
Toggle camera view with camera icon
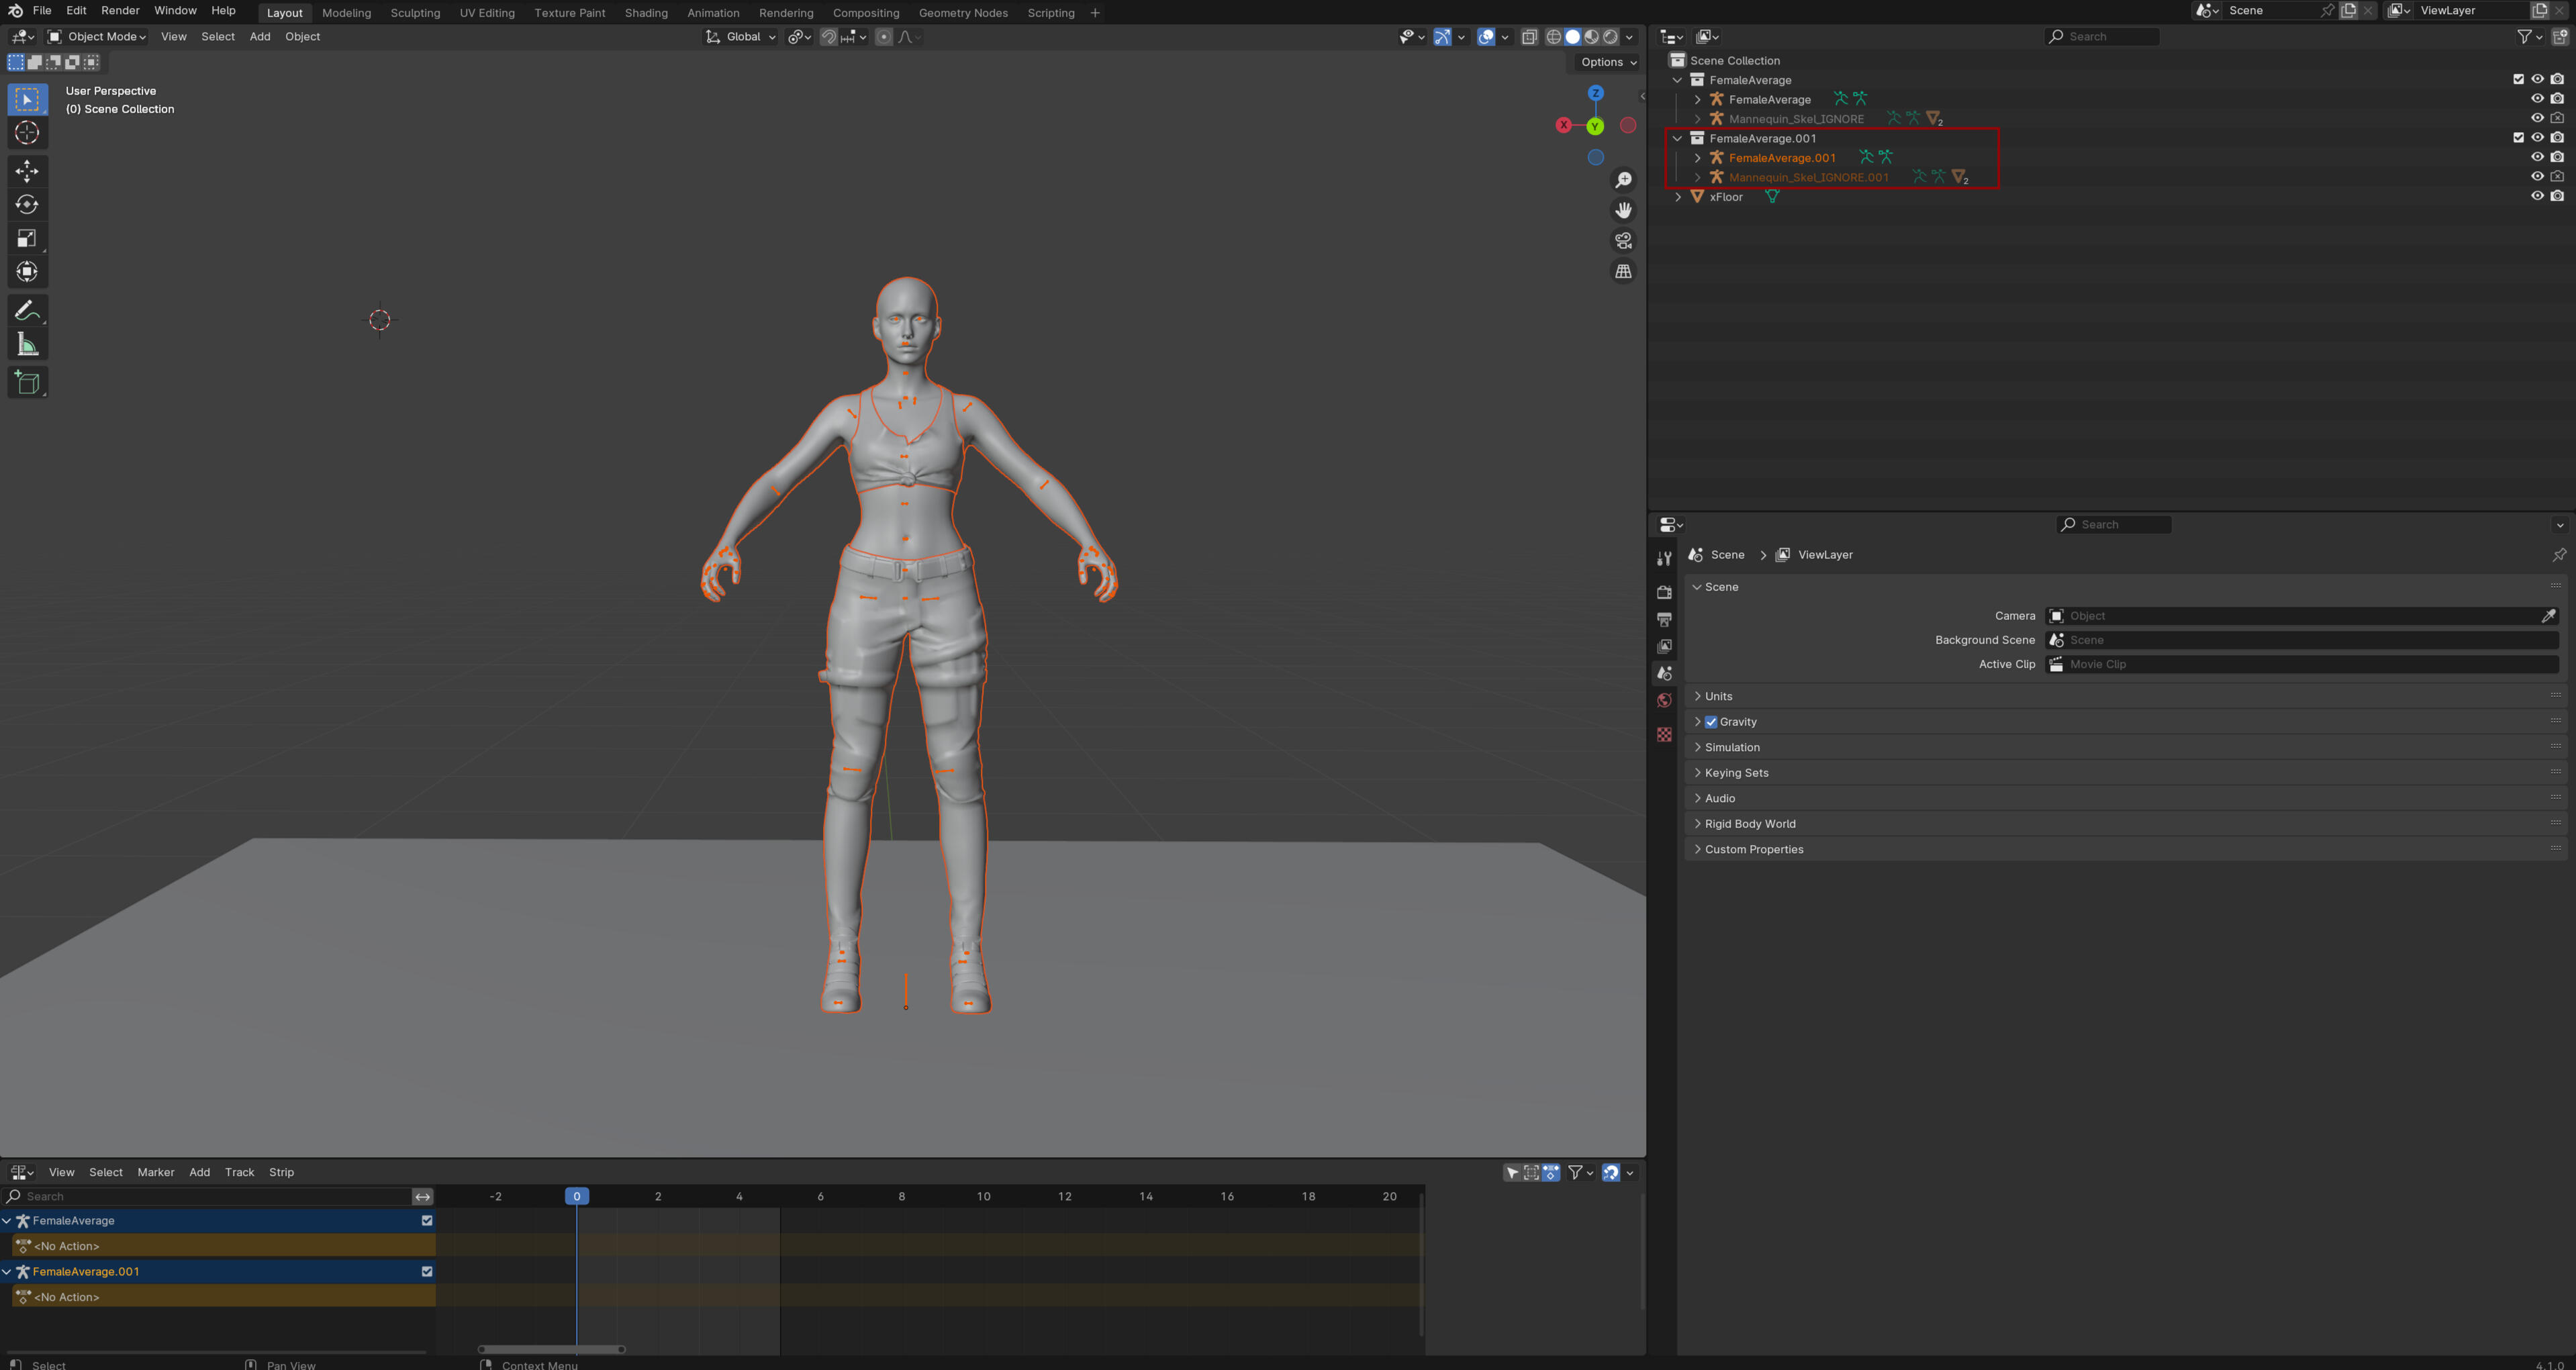[x=1623, y=241]
